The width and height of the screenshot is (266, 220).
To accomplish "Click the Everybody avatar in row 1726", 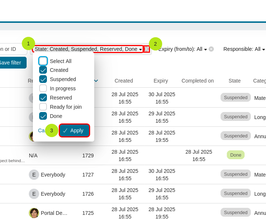I will click(34, 194).
